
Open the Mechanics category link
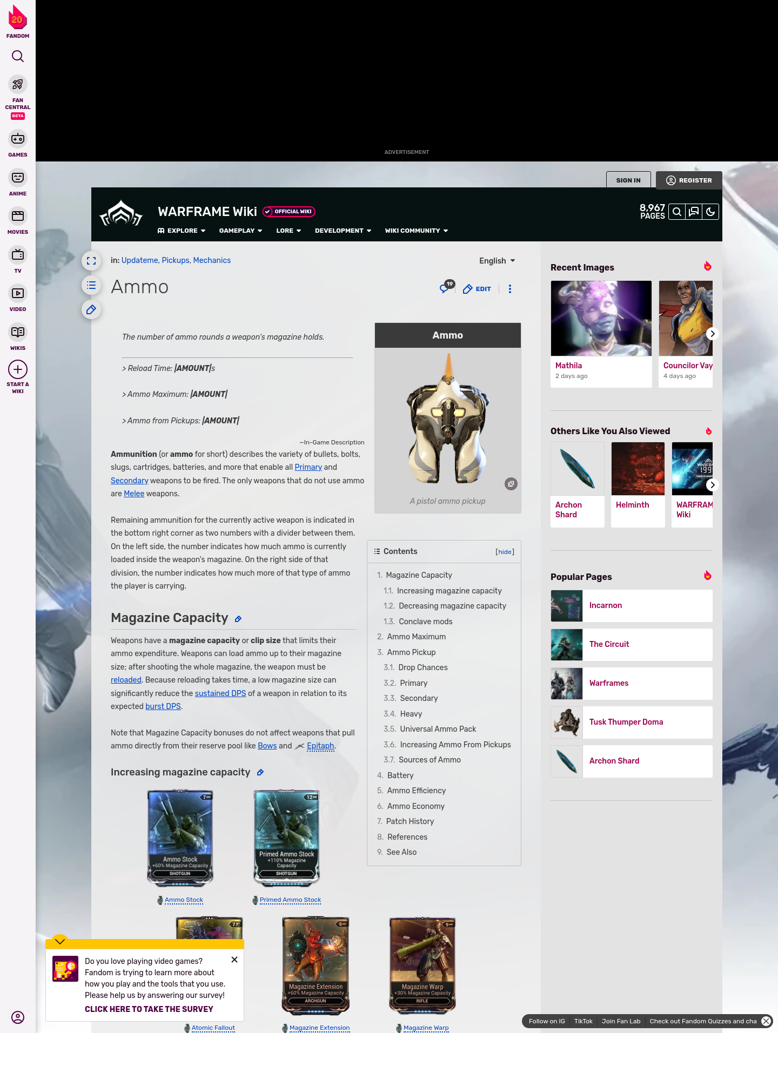click(212, 260)
